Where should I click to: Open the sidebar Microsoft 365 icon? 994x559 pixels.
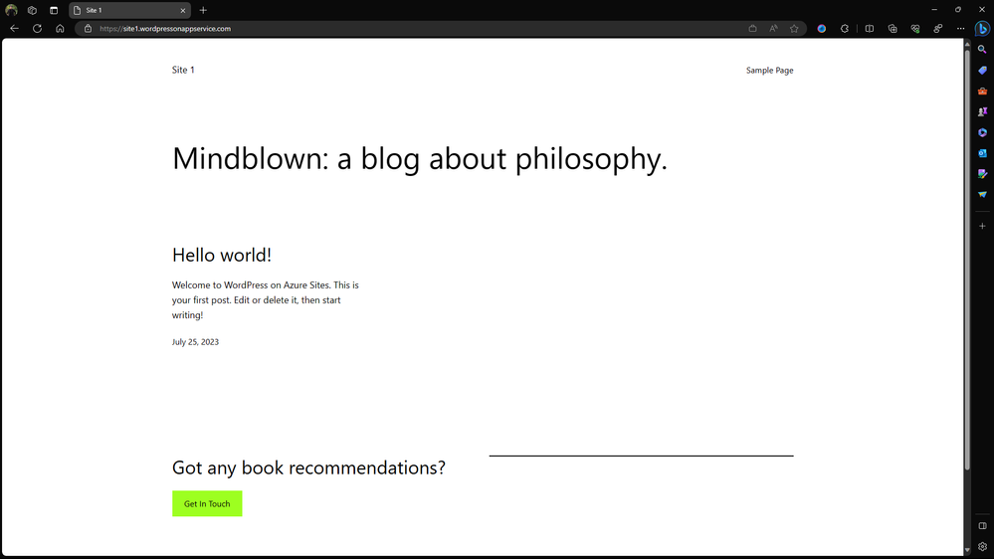pos(983,132)
